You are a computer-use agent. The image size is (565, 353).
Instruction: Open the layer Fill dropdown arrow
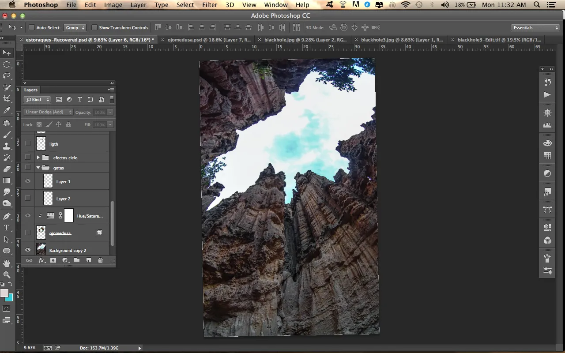110,124
